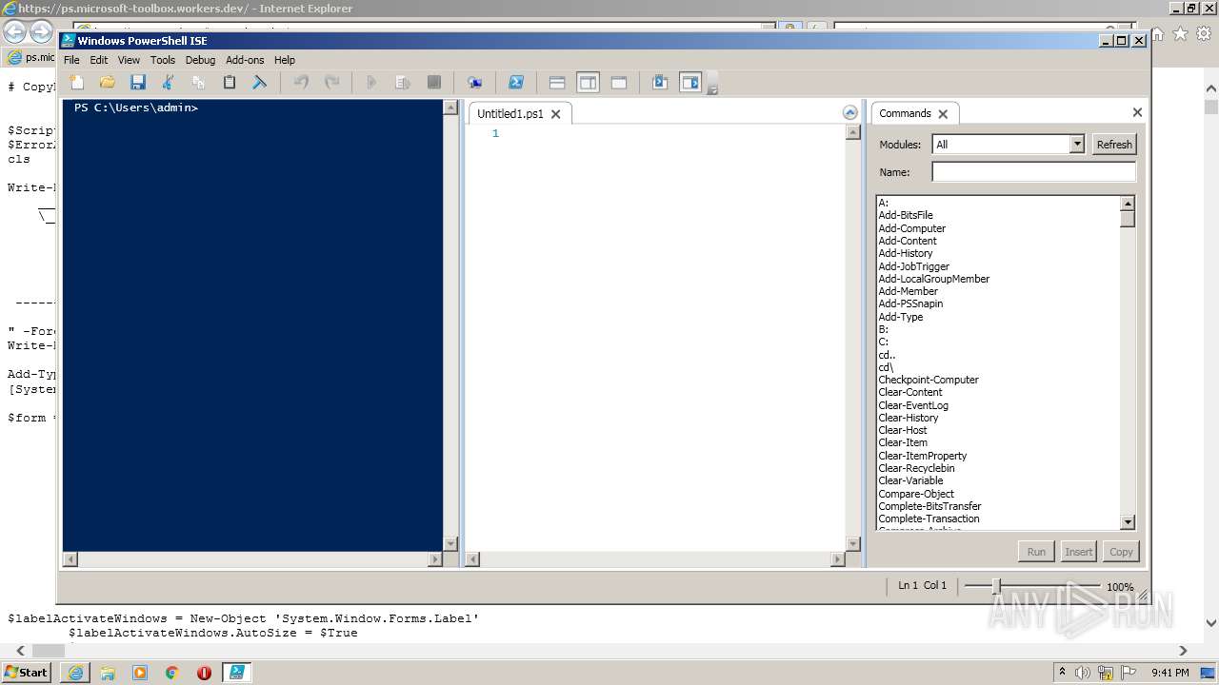Redo the last edit via toolbar
1219x685 pixels.
[331, 83]
